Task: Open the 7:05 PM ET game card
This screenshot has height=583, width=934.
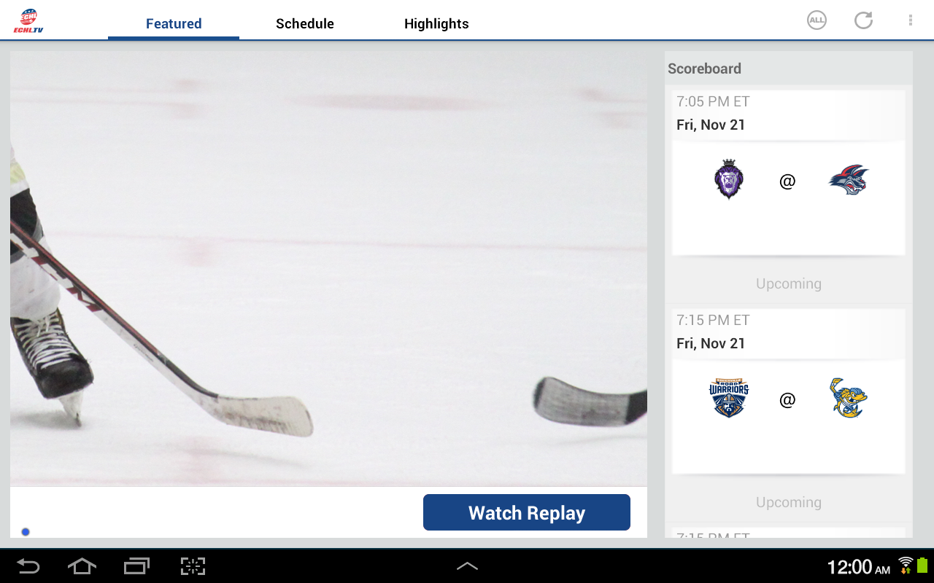Action: pyautogui.click(x=789, y=173)
